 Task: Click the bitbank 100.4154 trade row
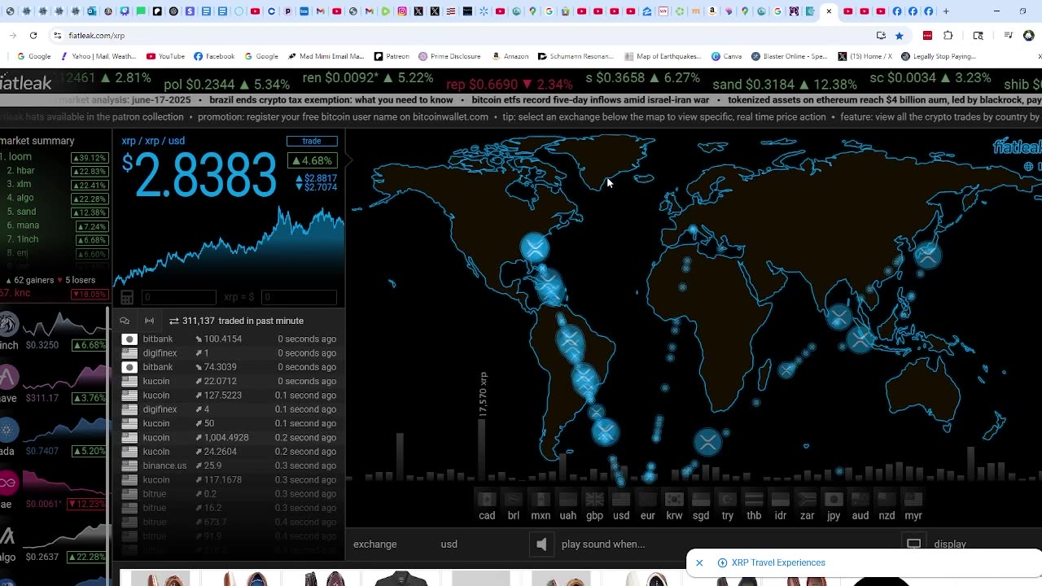pos(229,339)
